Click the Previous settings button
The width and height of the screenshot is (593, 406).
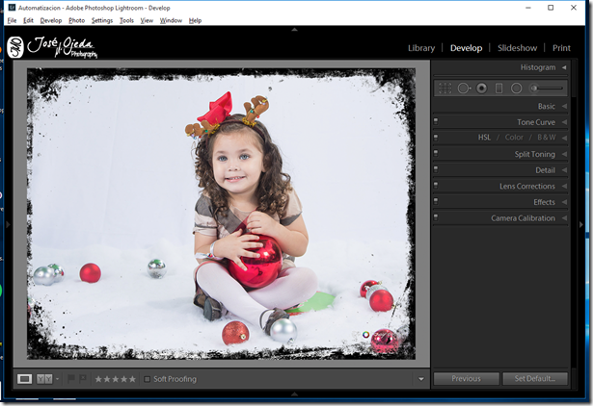[x=466, y=378]
